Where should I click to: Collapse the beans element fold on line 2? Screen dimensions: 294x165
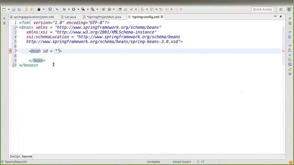tap(17, 27)
